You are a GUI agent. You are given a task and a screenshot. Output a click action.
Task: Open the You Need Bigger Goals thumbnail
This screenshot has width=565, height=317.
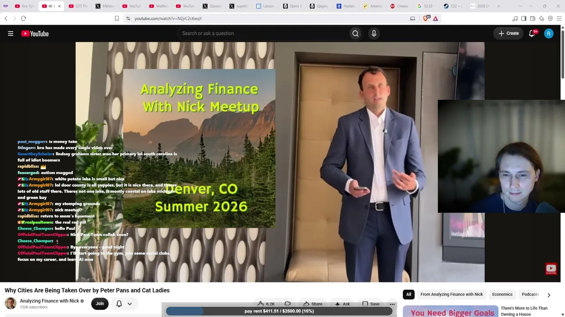point(451,311)
